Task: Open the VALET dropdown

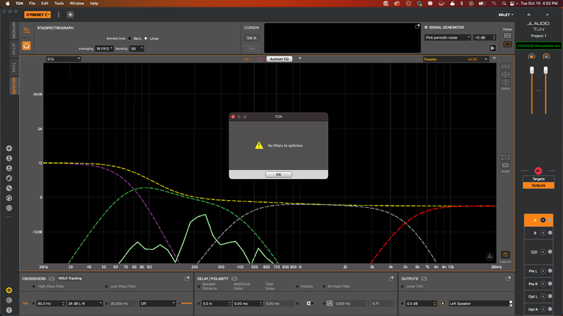Action: 505,15
